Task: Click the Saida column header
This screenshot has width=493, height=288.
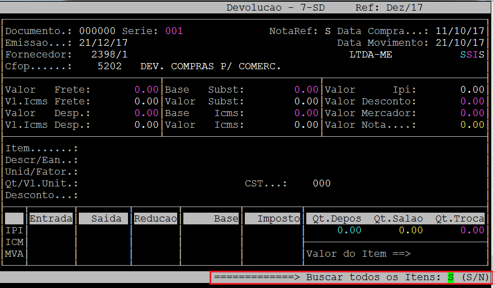Action: tap(103, 219)
